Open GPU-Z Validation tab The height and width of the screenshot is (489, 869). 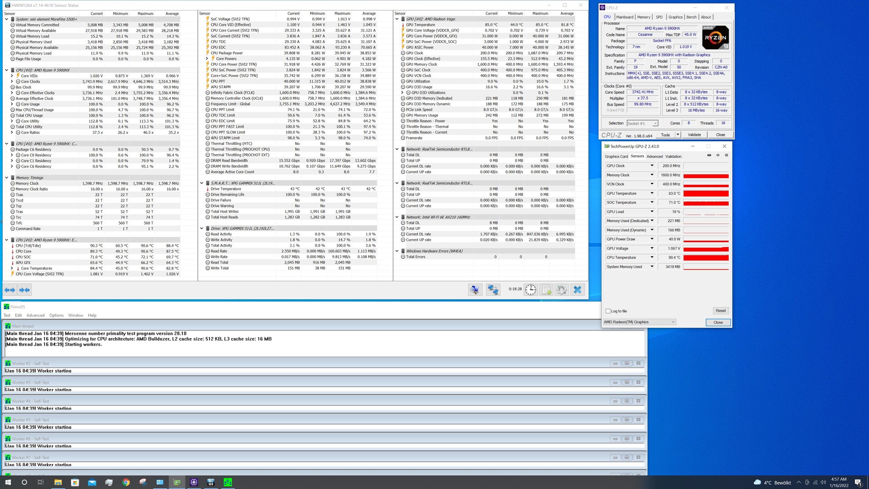[x=673, y=157]
